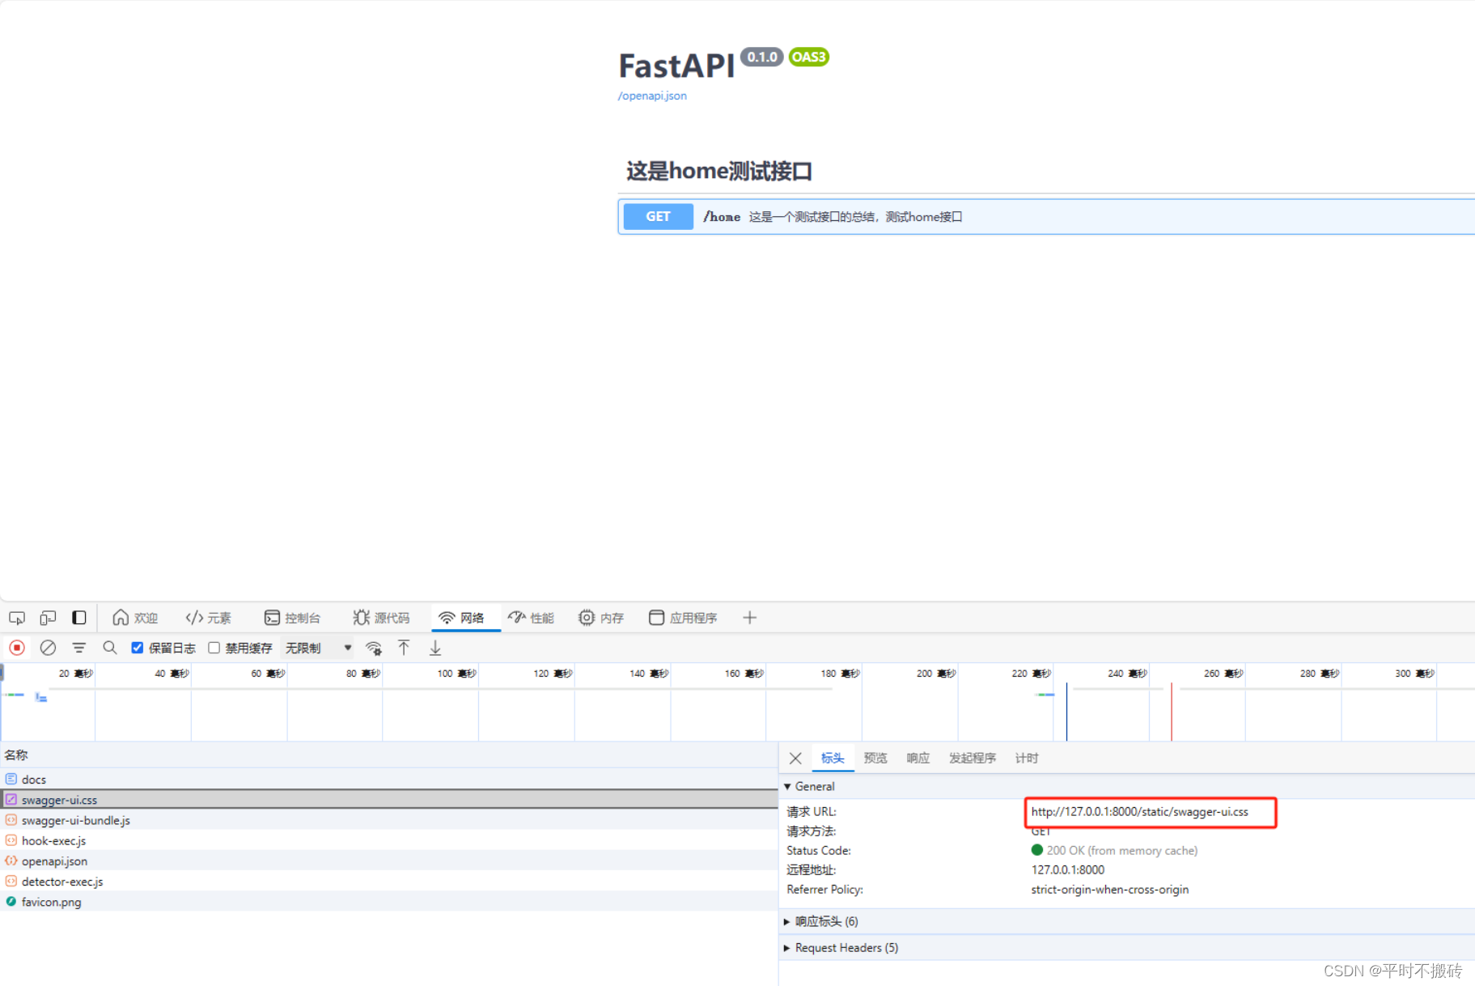Import HAR file via upload icon
1475x986 pixels.
point(404,648)
